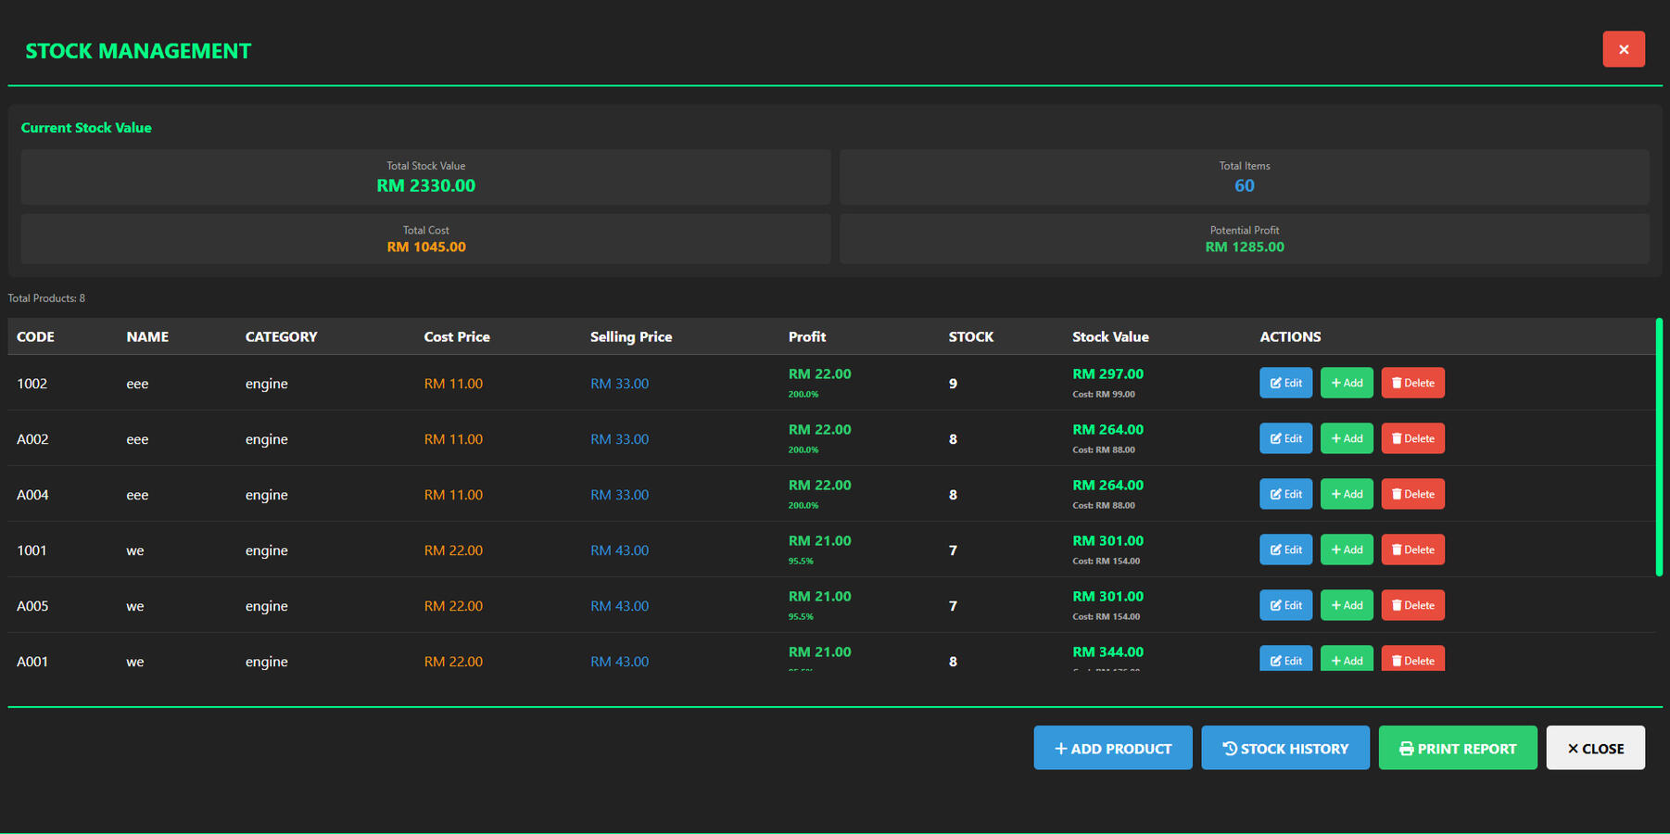
Task: Add stock to product A002
Action: (x=1346, y=438)
